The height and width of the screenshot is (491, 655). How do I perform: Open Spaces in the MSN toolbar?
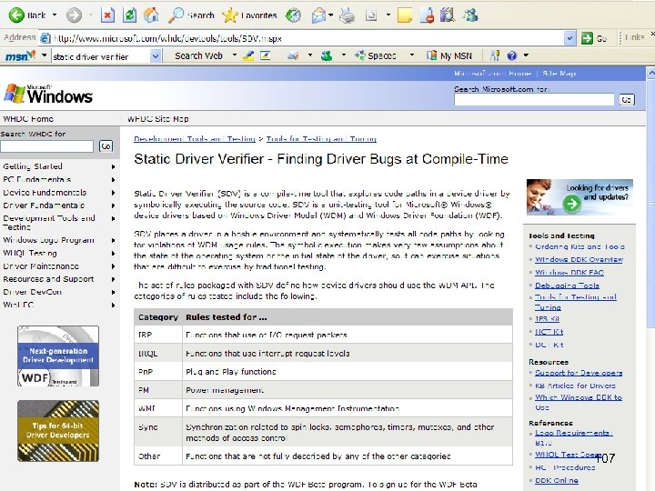(x=375, y=55)
